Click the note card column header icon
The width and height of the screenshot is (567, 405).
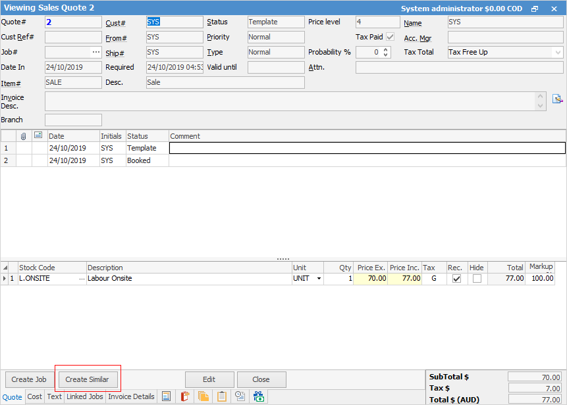pos(39,135)
